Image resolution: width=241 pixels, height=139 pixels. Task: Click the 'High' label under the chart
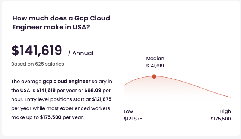tap(225, 111)
